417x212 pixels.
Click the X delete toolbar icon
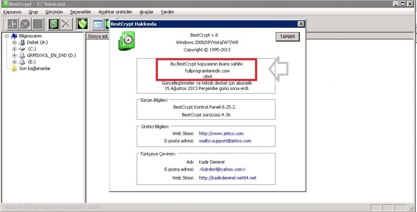[66, 24]
